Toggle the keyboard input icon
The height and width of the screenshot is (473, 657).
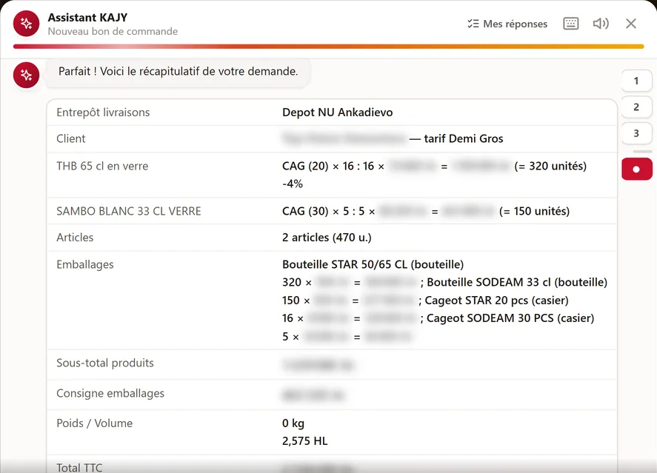pyautogui.click(x=570, y=24)
